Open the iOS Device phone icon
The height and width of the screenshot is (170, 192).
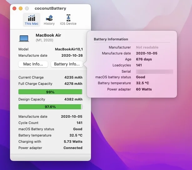[x=68, y=18]
